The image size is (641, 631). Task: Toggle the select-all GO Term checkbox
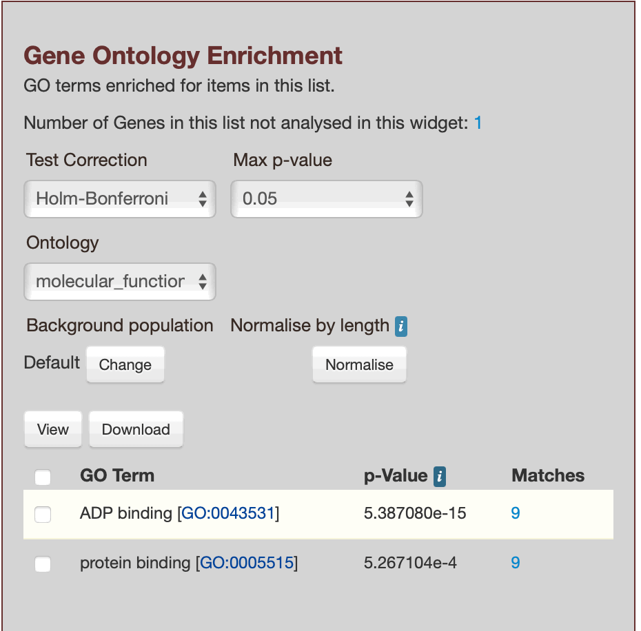click(x=43, y=477)
